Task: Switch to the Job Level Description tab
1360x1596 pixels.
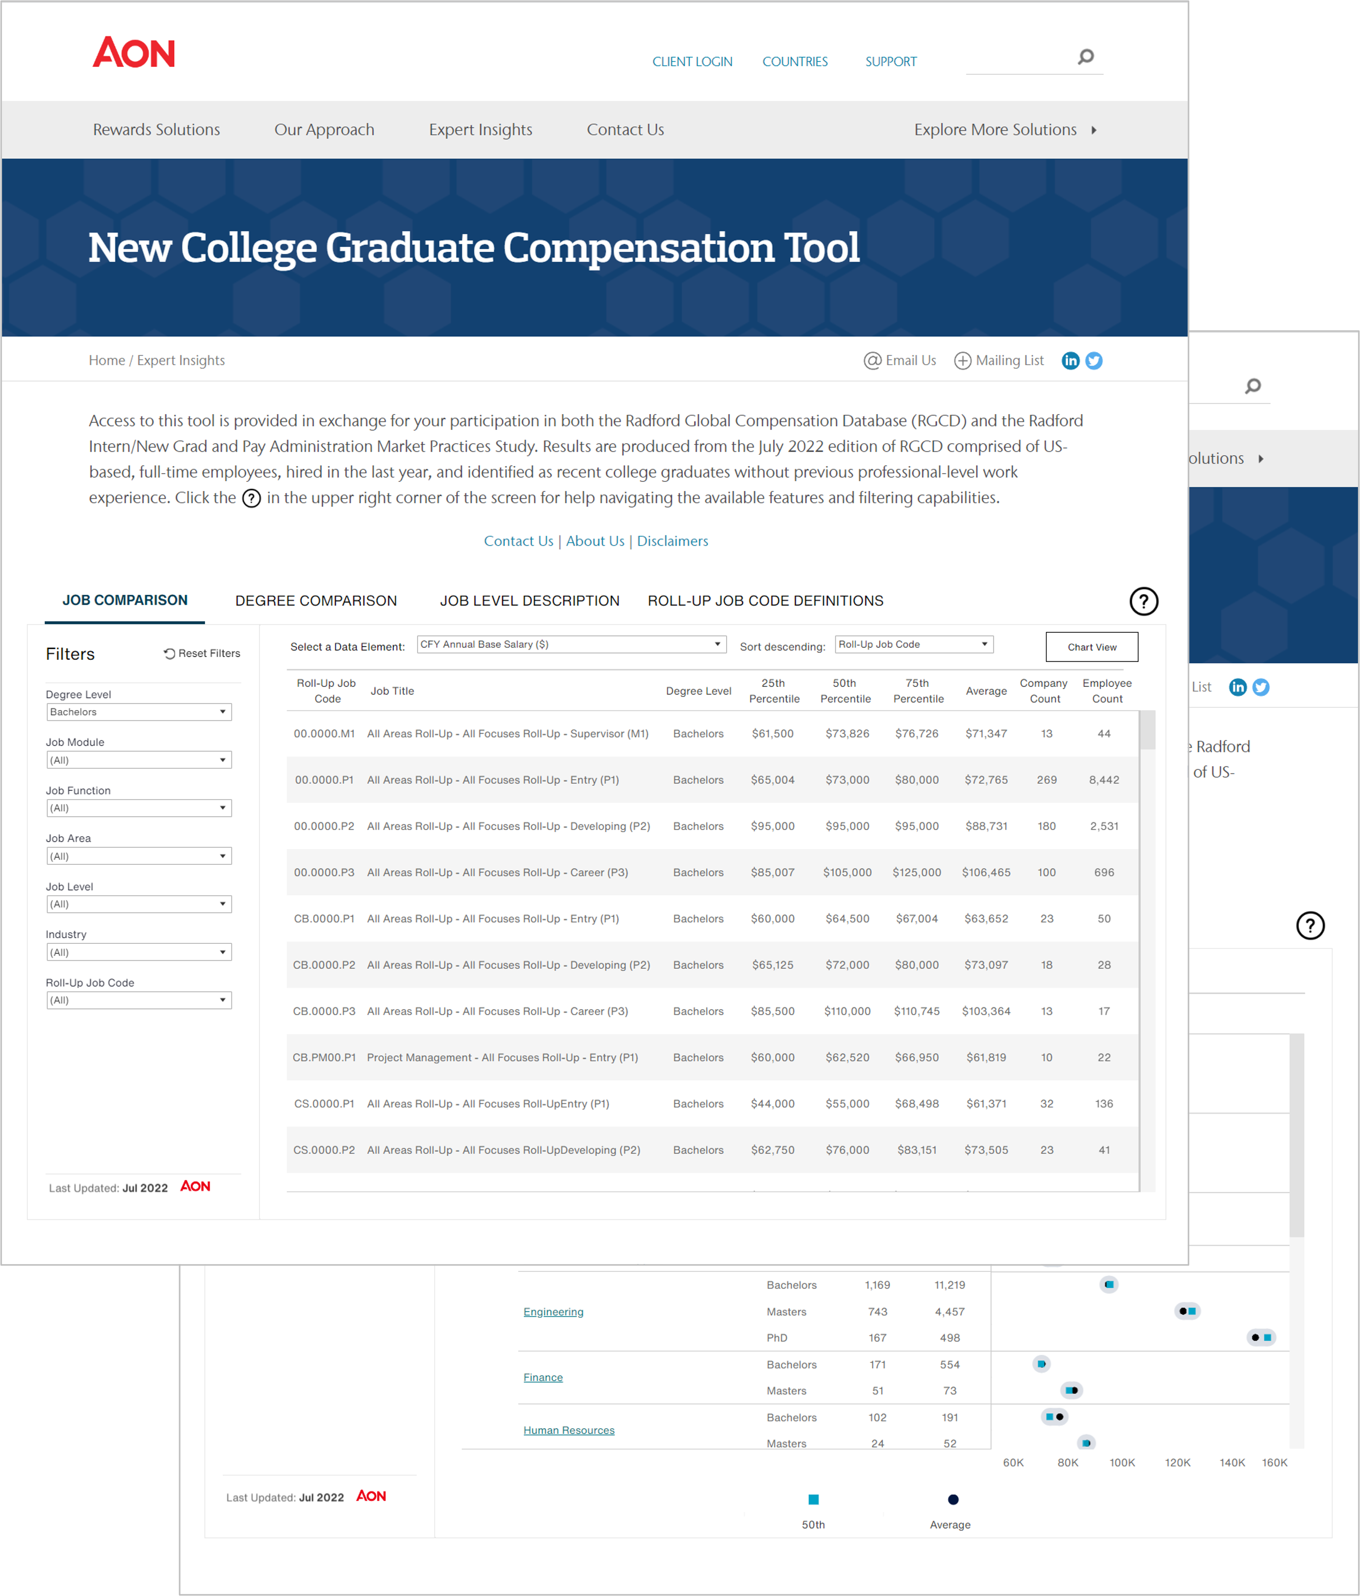Action: click(529, 600)
